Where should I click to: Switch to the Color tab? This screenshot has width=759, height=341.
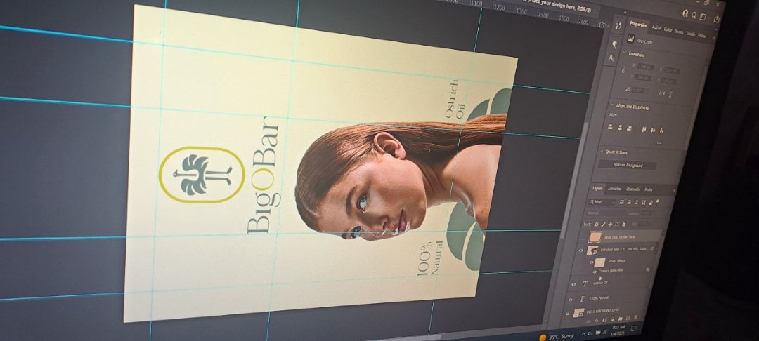point(668,29)
